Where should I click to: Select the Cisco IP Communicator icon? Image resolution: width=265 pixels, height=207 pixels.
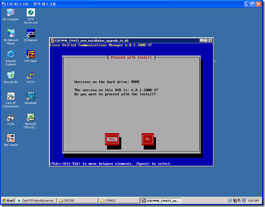click(x=11, y=100)
